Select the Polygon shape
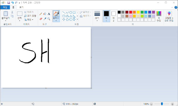The width and height of the screenshot is (178, 106). coord(67,16)
